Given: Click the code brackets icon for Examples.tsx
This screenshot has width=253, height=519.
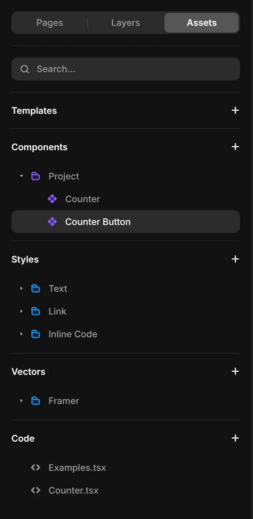Looking at the screenshot, I should pyautogui.click(x=36, y=467).
